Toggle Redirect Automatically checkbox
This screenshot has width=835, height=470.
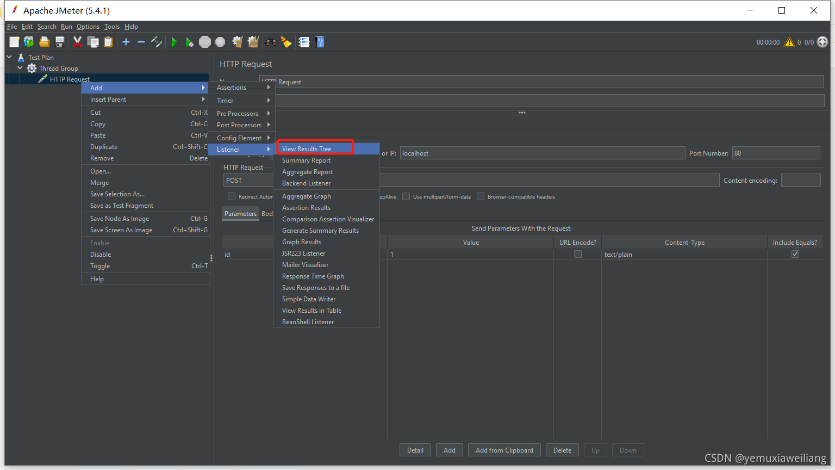pos(232,196)
